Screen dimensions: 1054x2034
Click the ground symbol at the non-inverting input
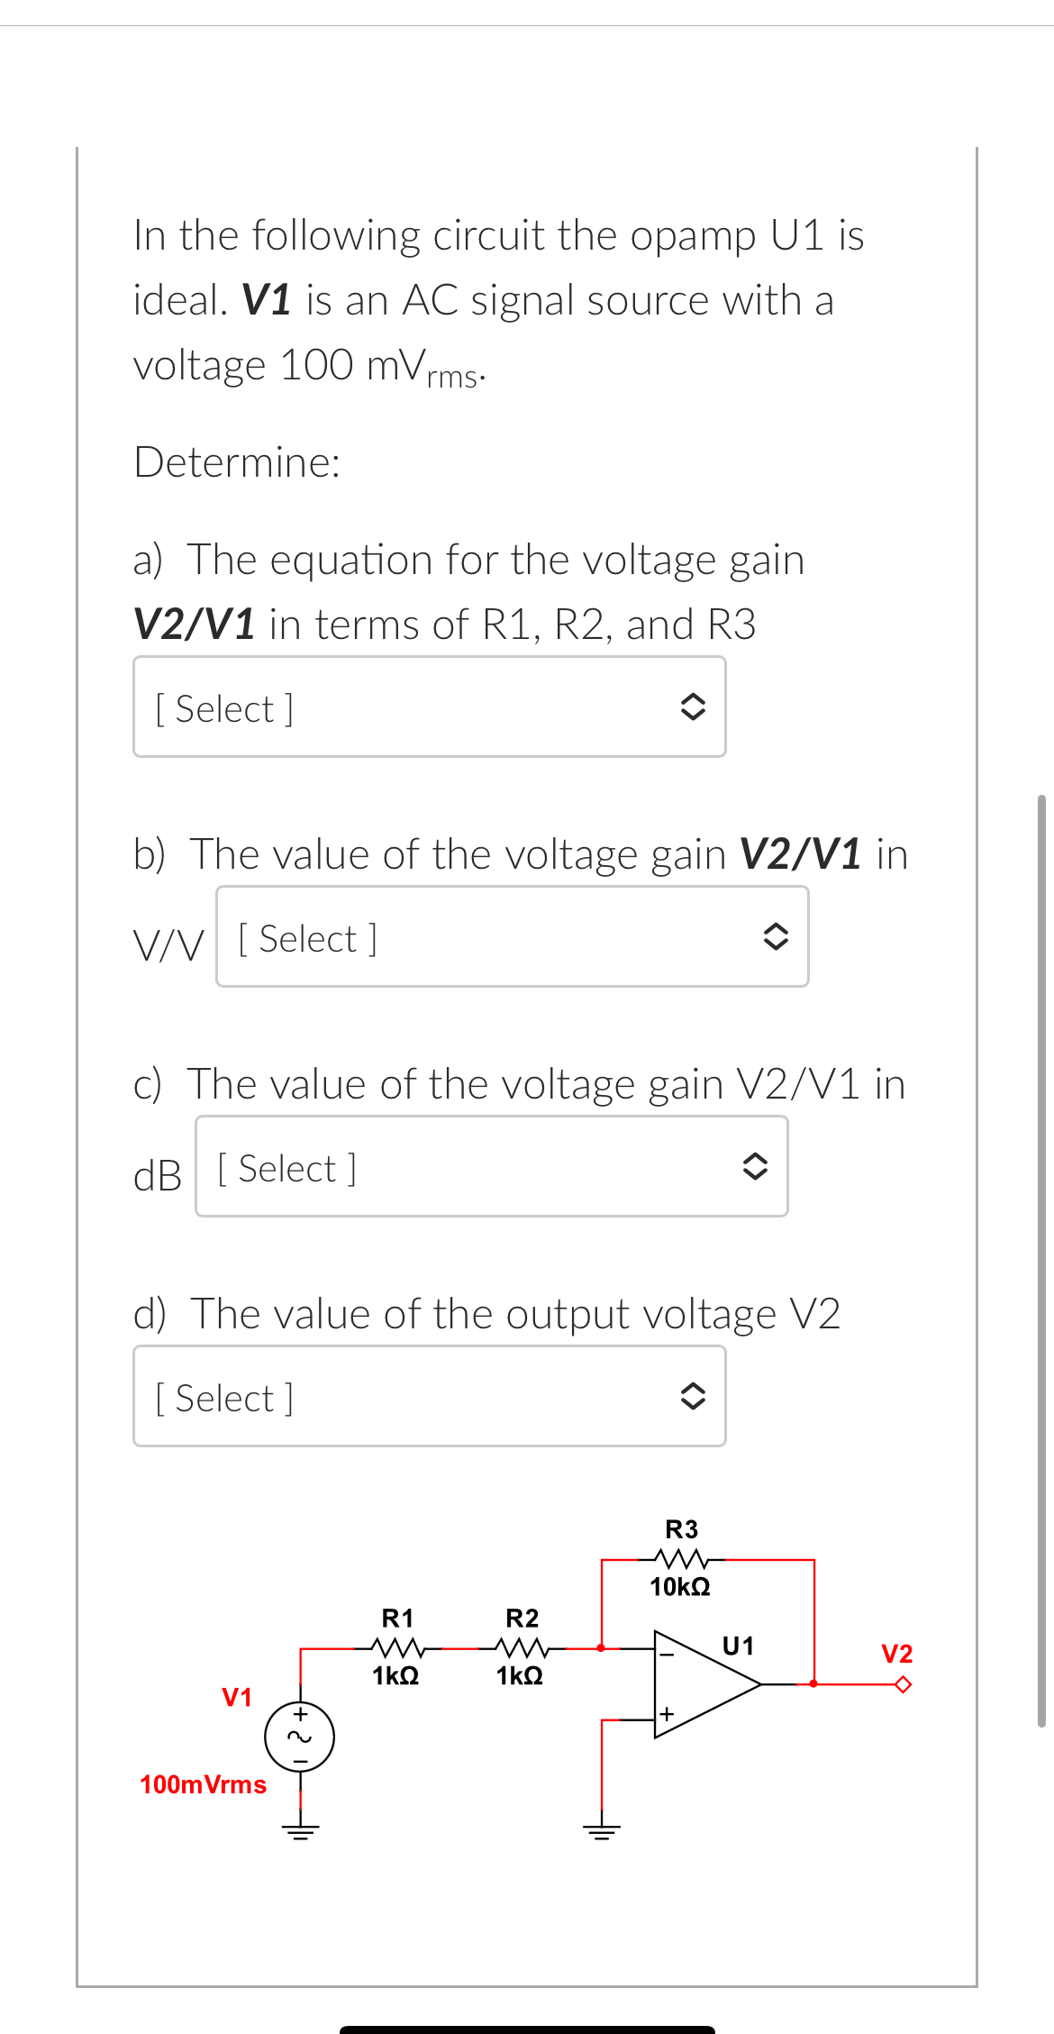(x=600, y=1829)
